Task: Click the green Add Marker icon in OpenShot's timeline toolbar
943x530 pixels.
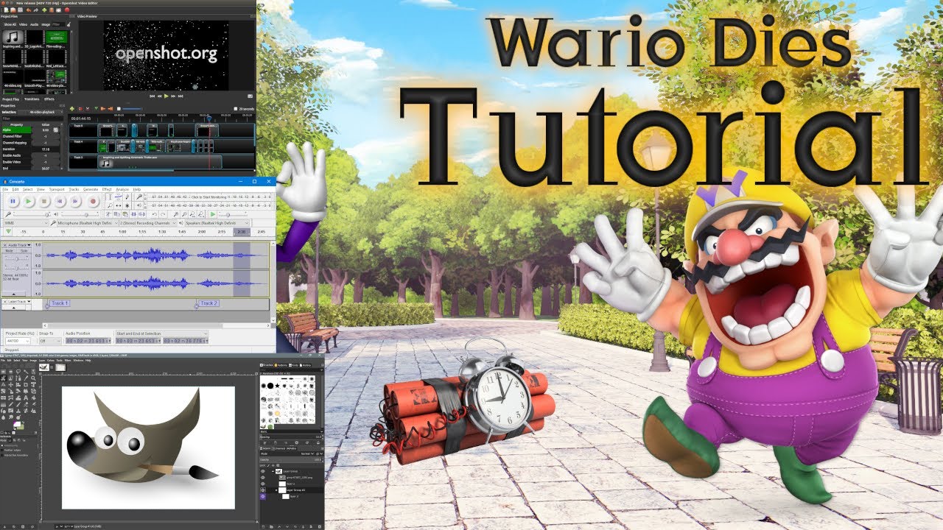Action: [x=97, y=109]
